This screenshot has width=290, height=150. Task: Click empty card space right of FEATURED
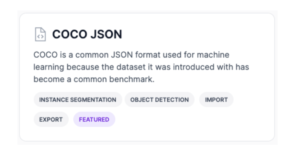pos(194,119)
